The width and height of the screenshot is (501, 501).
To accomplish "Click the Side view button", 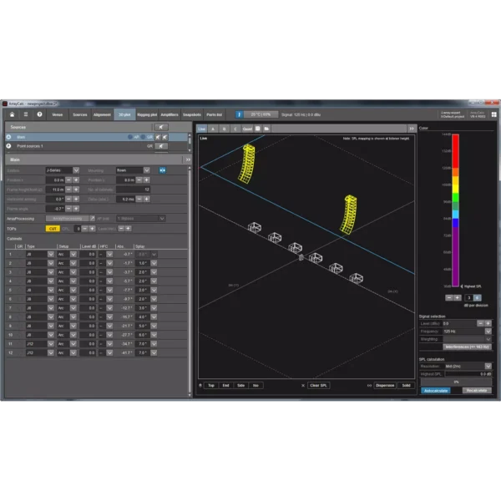I will (241, 385).
